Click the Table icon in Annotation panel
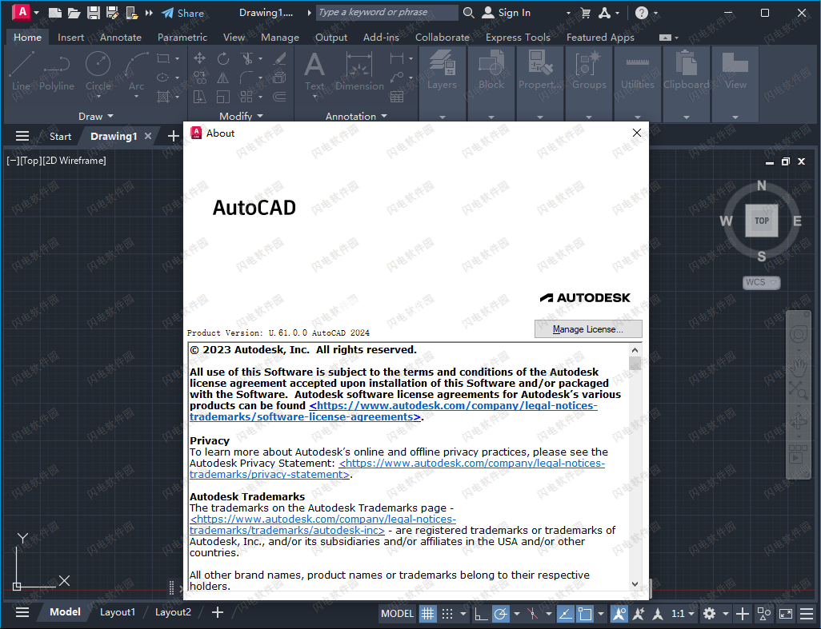The image size is (821, 629). (397, 96)
